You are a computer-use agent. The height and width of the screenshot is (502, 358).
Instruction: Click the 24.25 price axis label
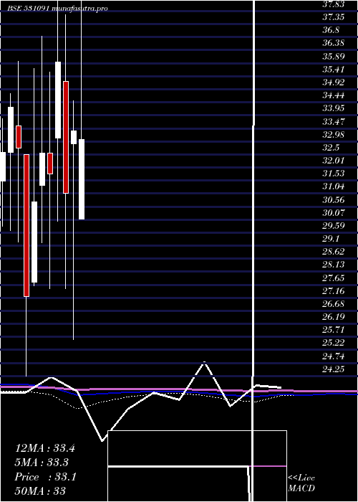334,369
